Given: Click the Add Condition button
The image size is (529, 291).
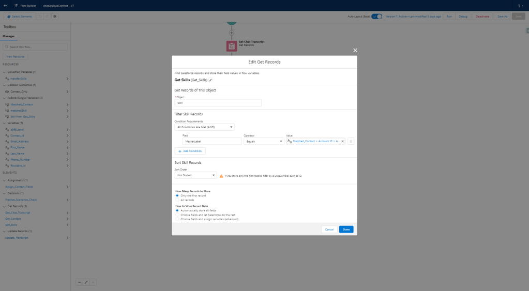Looking at the screenshot, I should click(x=190, y=151).
